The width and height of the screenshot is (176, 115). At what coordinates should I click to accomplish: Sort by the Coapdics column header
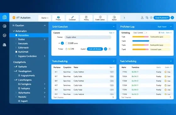(67, 67)
